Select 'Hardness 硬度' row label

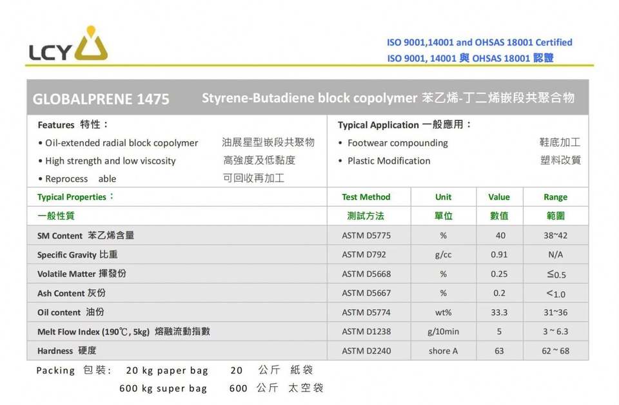[66, 350]
